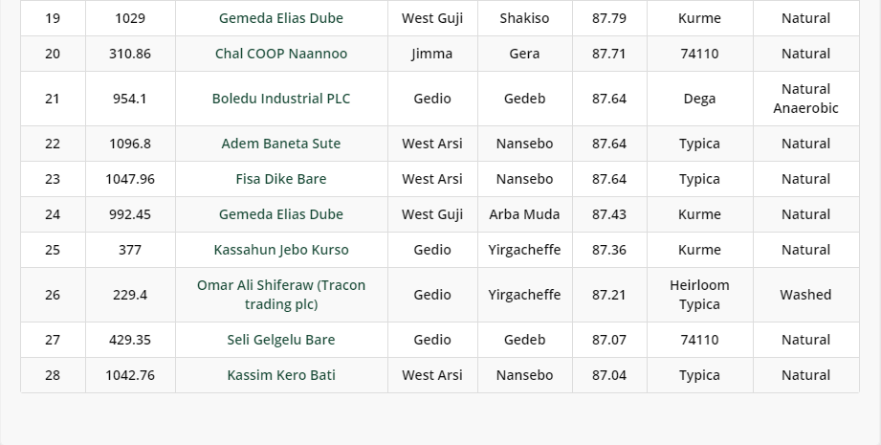The width and height of the screenshot is (881, 445).
Task: Select the Jimma region cell
Action: click(x=432, y=54)
